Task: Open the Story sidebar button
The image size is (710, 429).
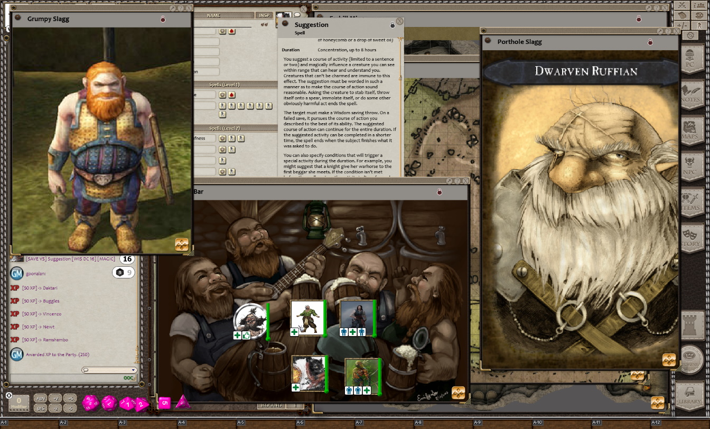Action: click(693, 238)
